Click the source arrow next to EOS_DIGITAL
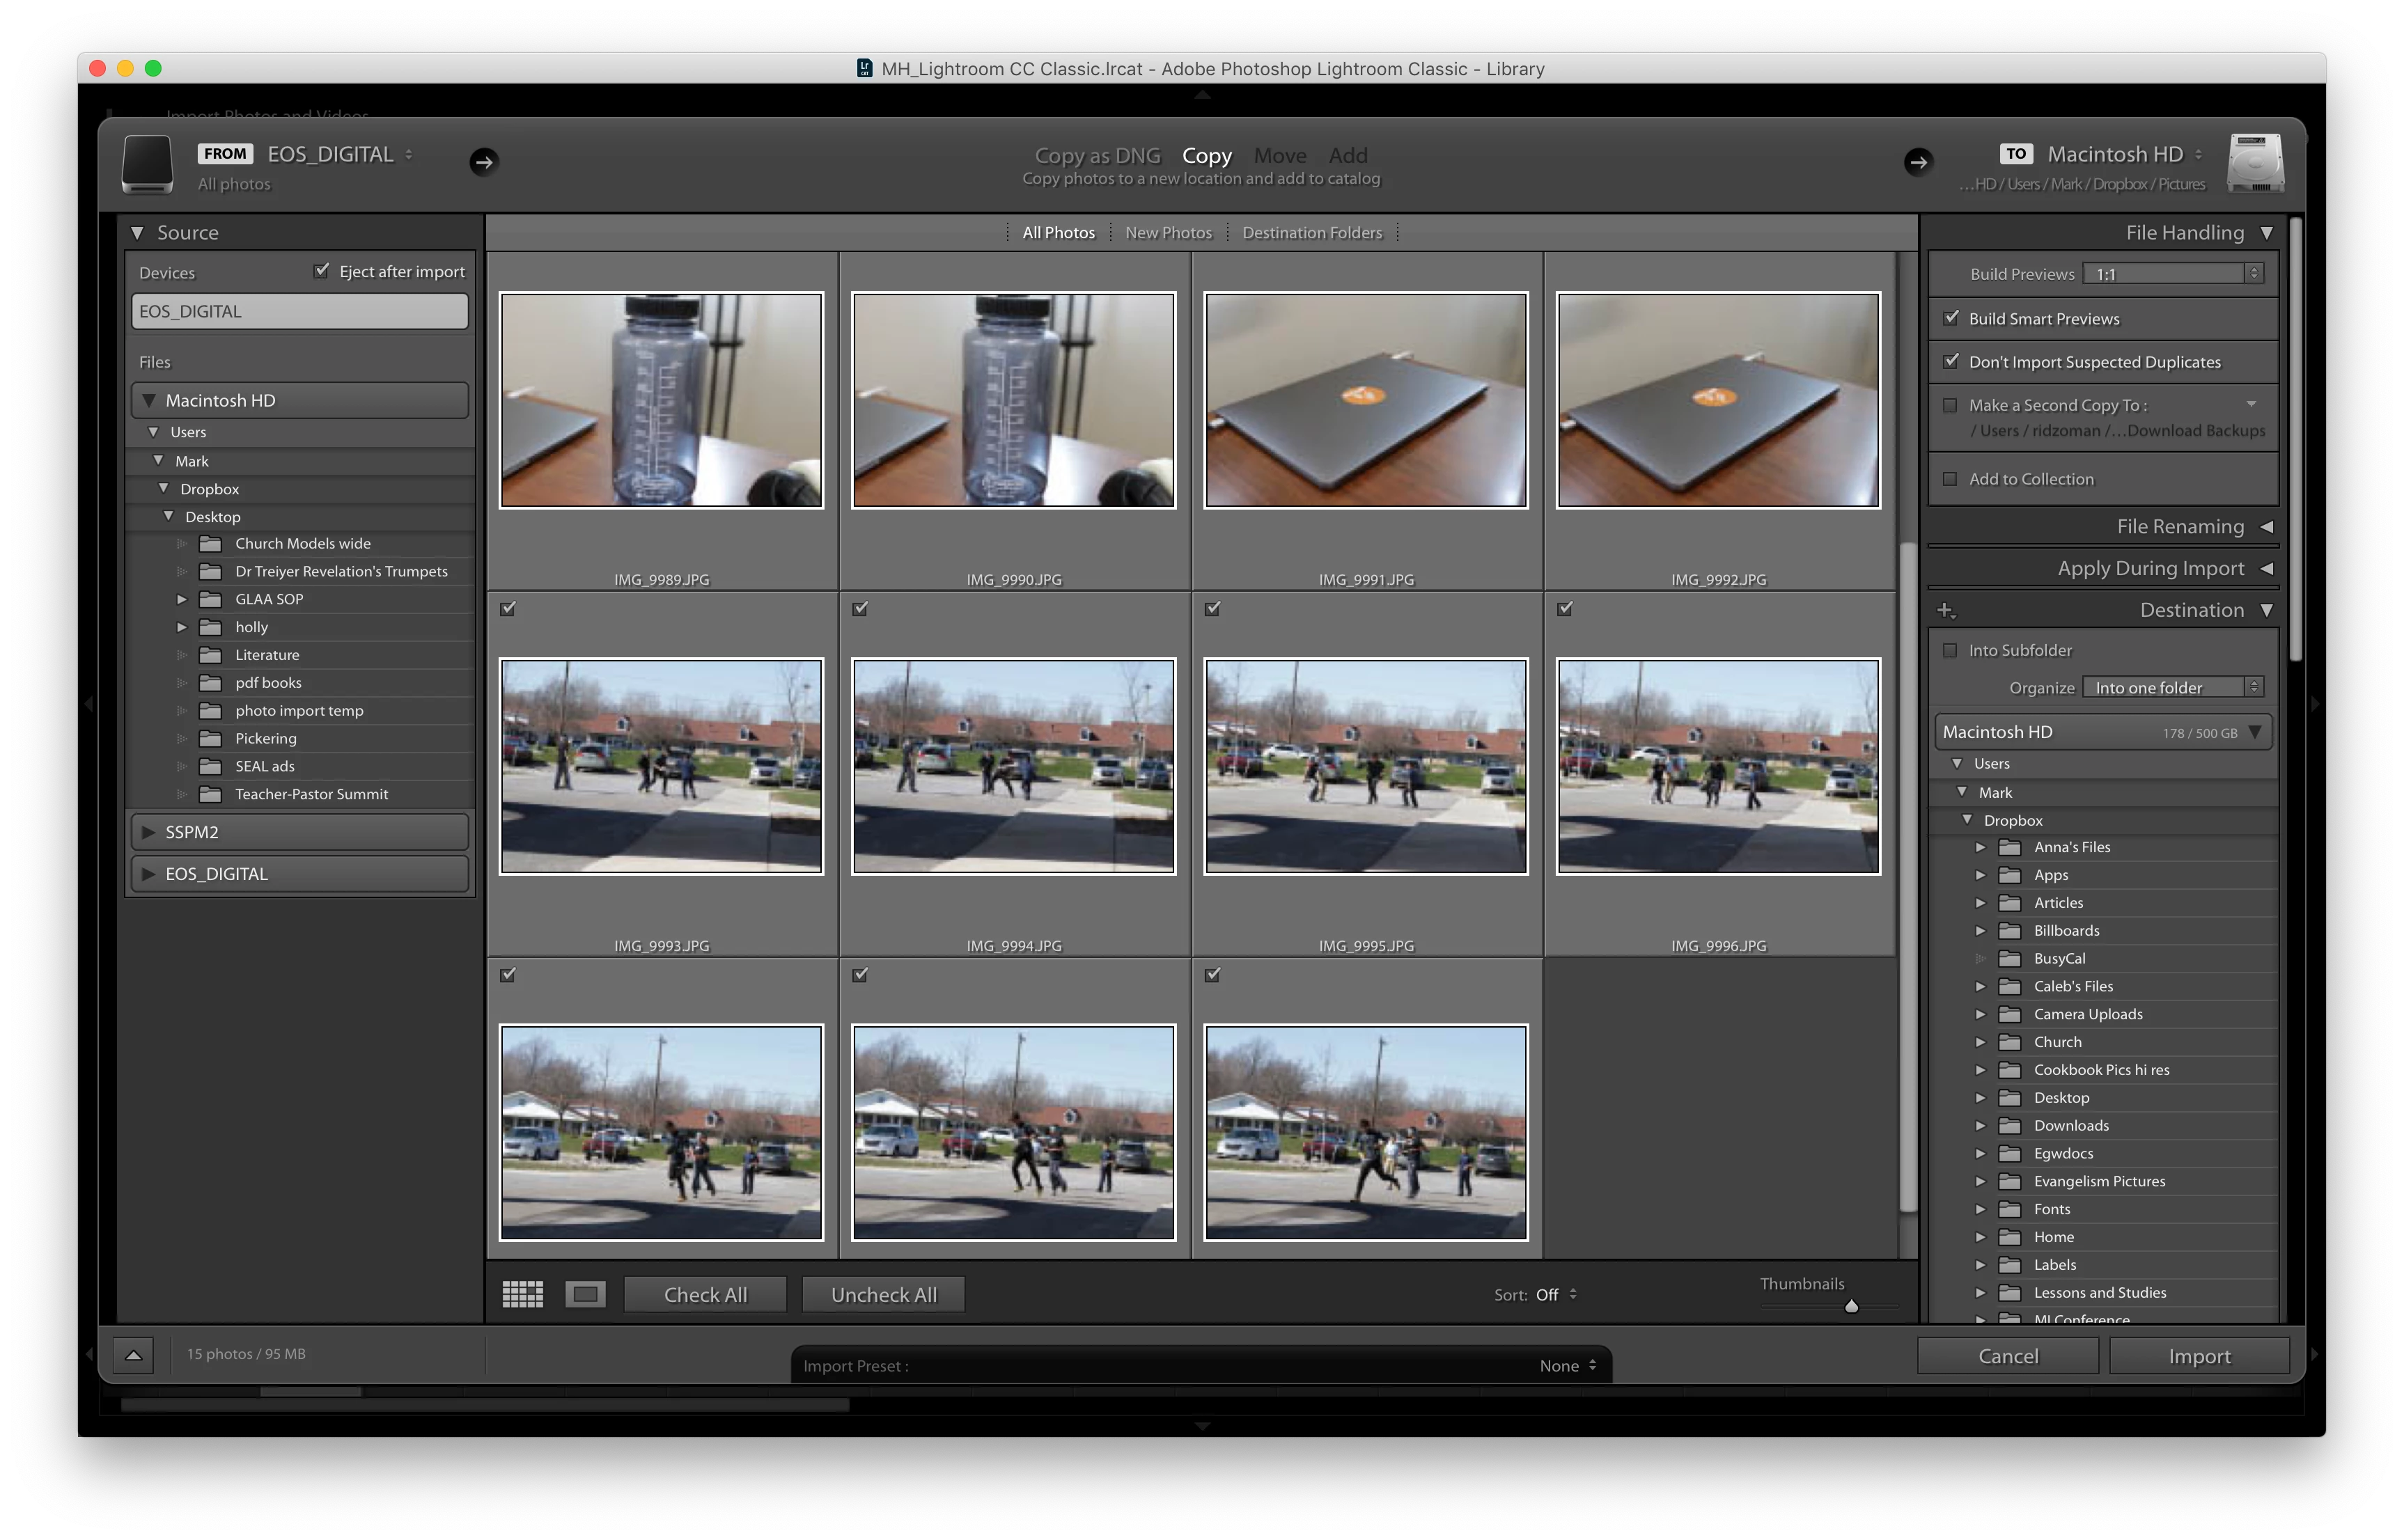The image size is (2404, 1540). point(484,162)
